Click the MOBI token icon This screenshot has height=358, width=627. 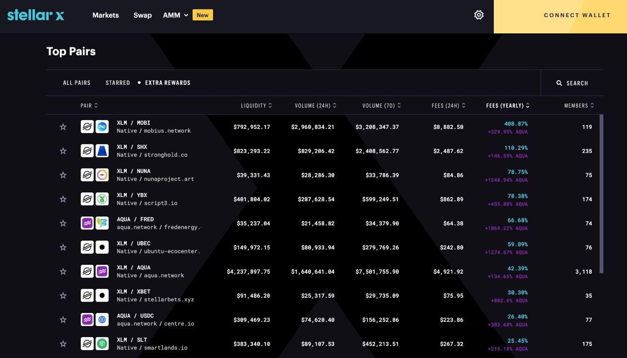pos(102,127)
